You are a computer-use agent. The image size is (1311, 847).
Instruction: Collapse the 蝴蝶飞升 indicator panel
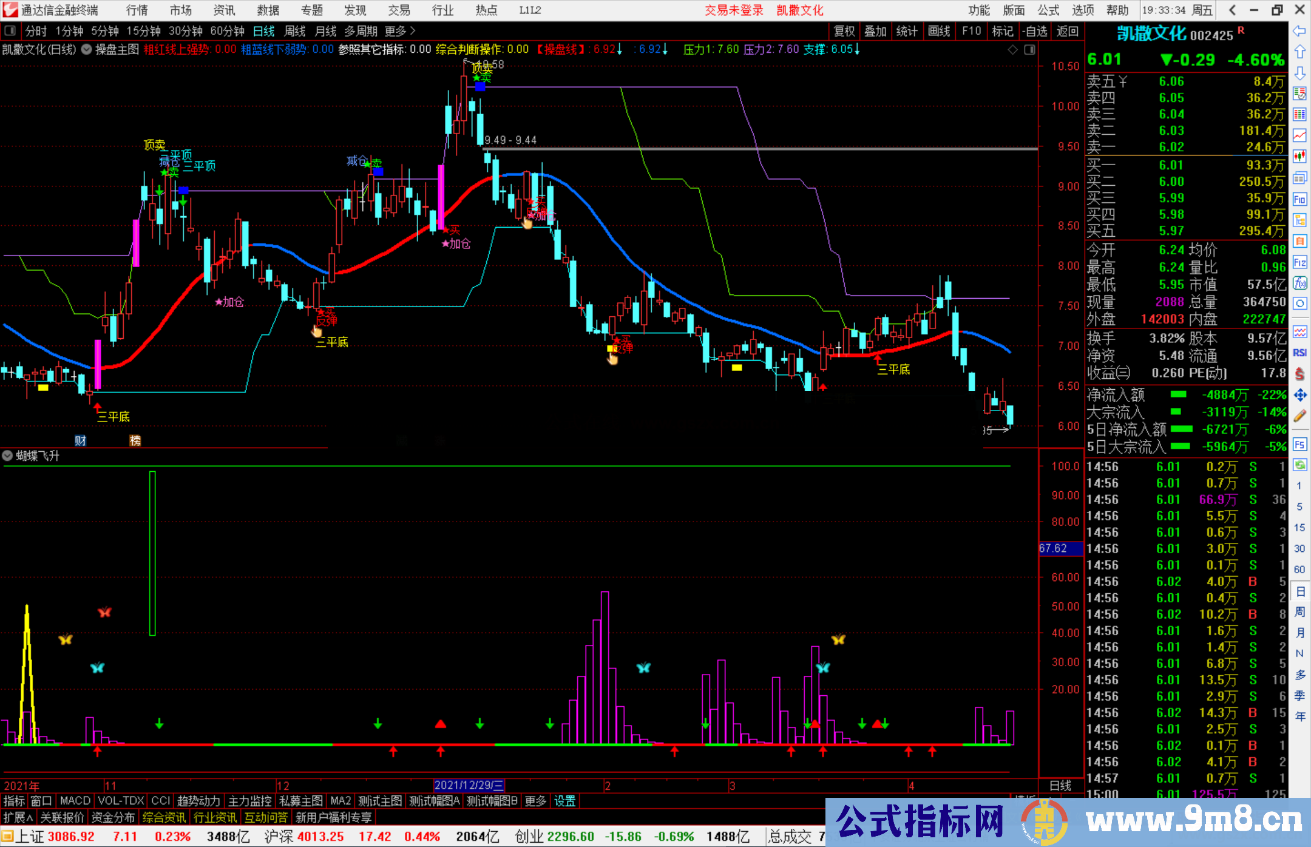tap(7, 455)
